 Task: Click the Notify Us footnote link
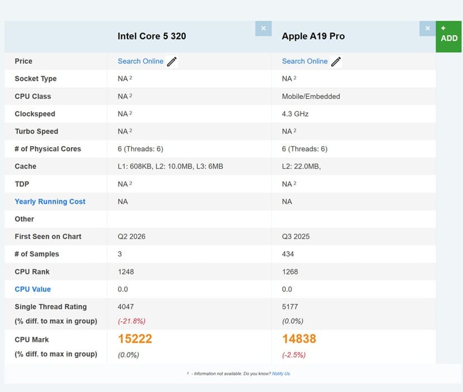[x=281, y=374]
